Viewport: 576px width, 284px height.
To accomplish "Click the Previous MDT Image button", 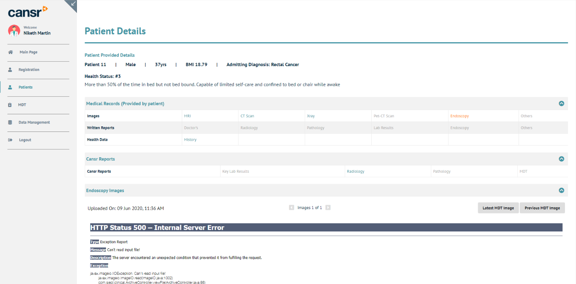I will coord(542,208).
